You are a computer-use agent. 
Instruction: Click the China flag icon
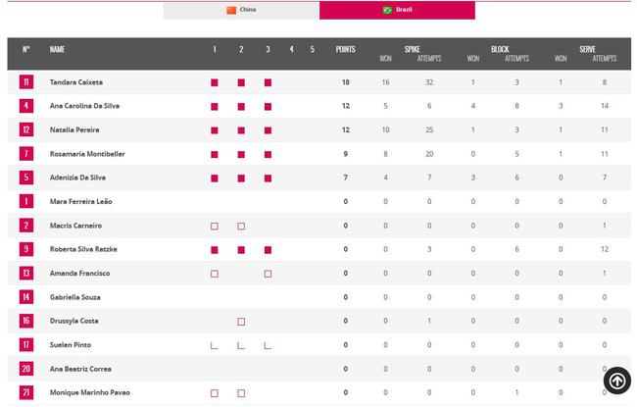pyautogui.click(x=231, y=10)
